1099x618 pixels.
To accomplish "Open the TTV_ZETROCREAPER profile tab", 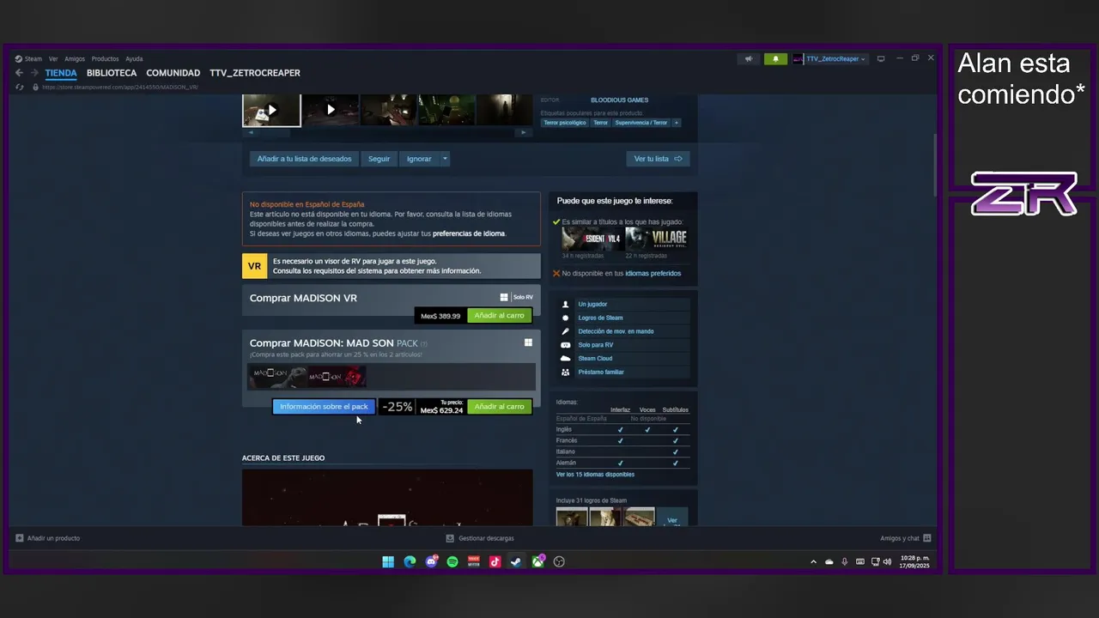I will coord(255,73).
